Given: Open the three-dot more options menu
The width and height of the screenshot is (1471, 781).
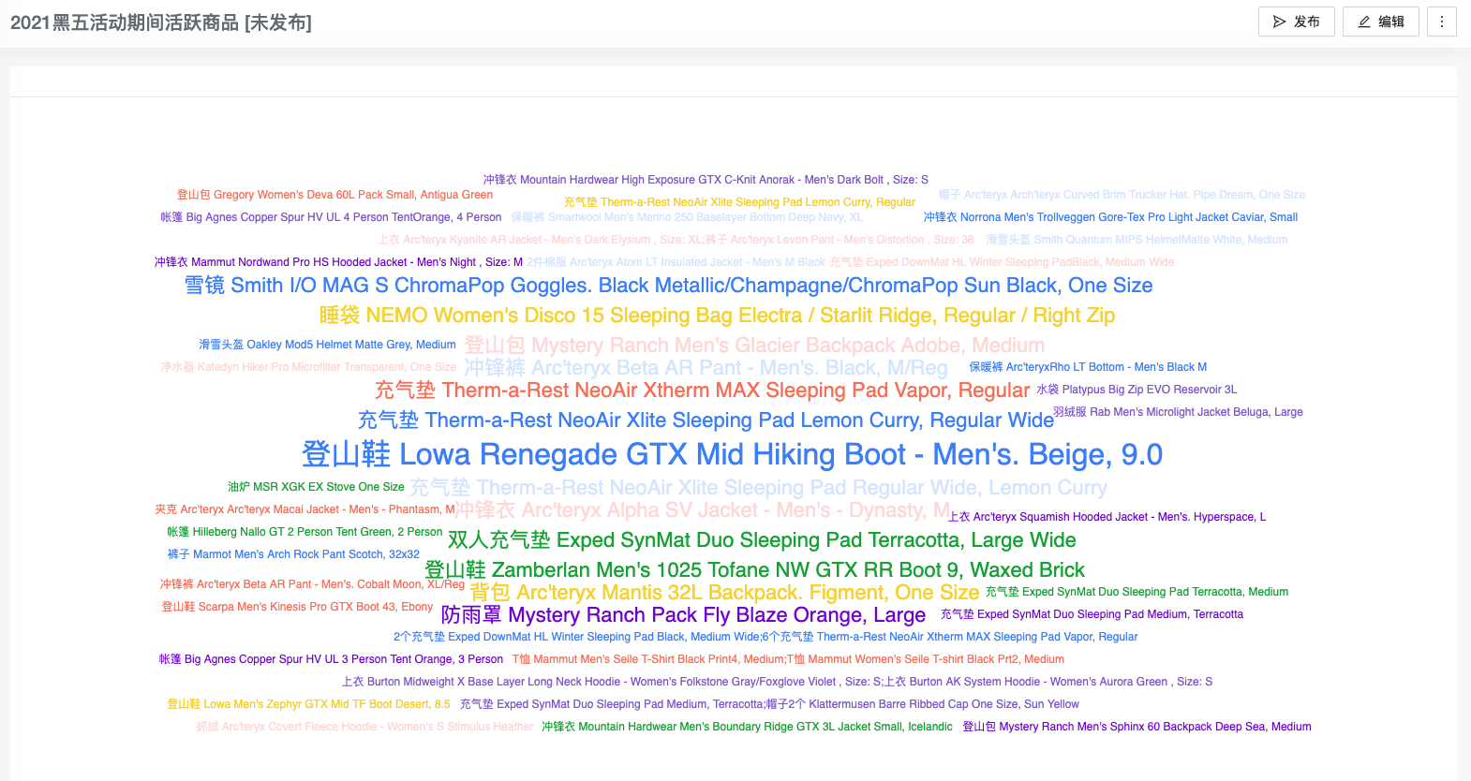Looking at the screenshot, I should tap(1441, 22).
